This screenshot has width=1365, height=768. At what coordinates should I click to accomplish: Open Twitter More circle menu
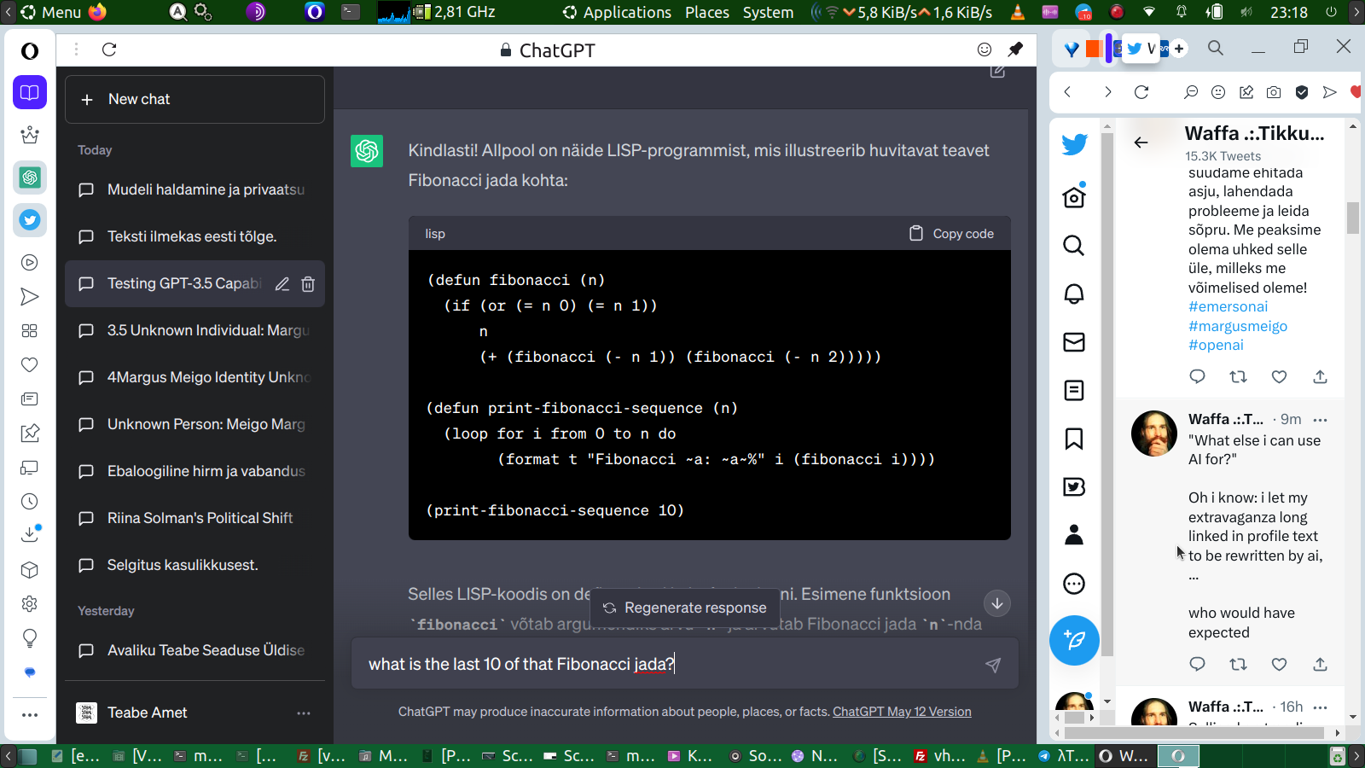click(1074, 584)
